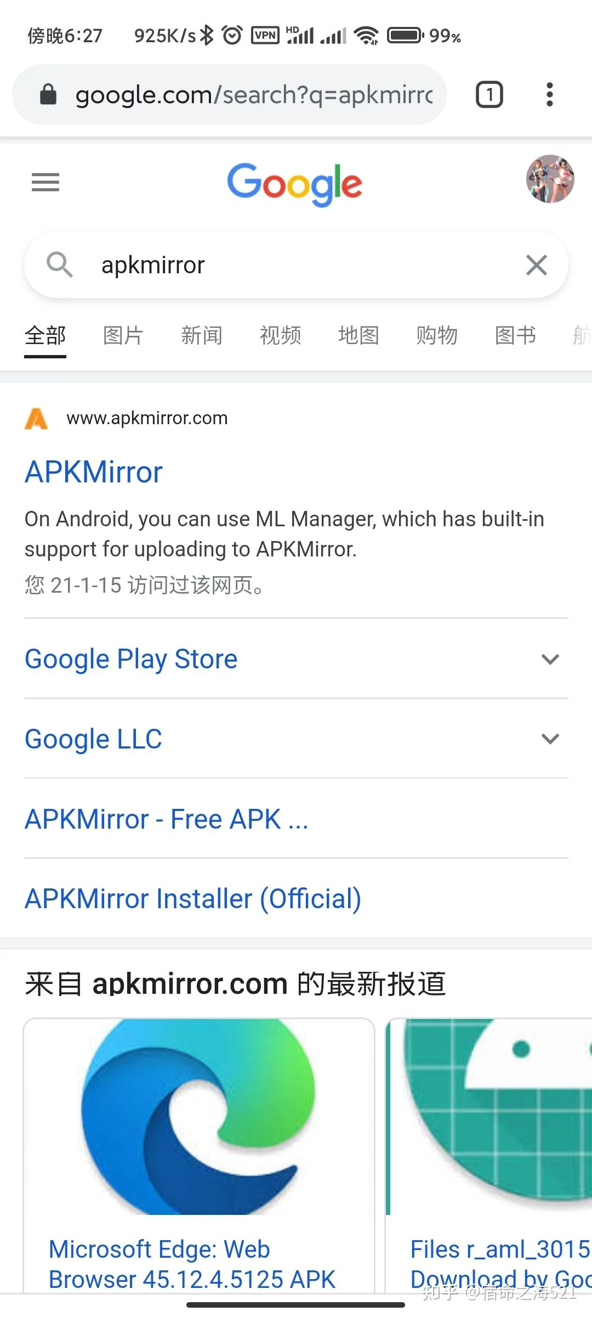
Task: Expand the Google LLC sitelink
Action: pos(550,739)
